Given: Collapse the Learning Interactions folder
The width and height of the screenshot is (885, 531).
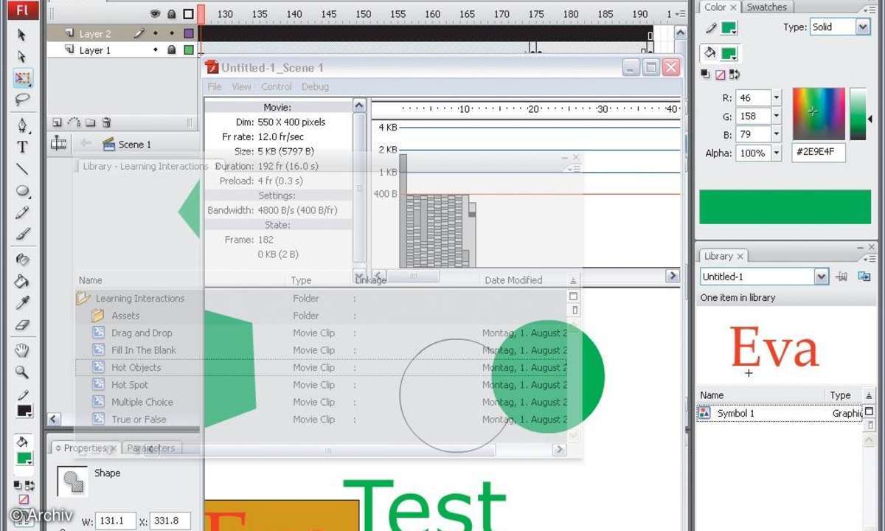Looking at the screenshot, I should (x=82, y=299).
